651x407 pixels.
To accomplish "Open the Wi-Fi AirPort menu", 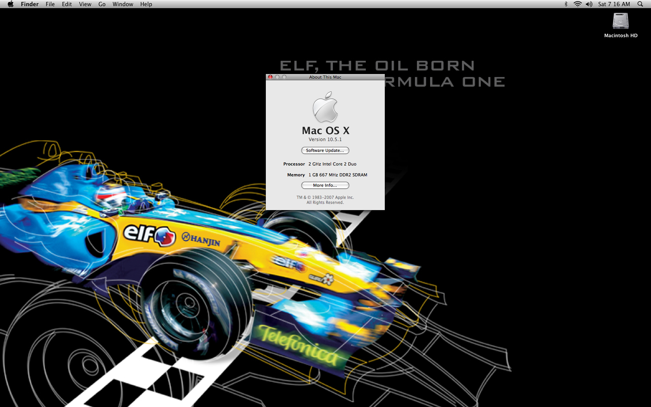I will coord(577,4).
